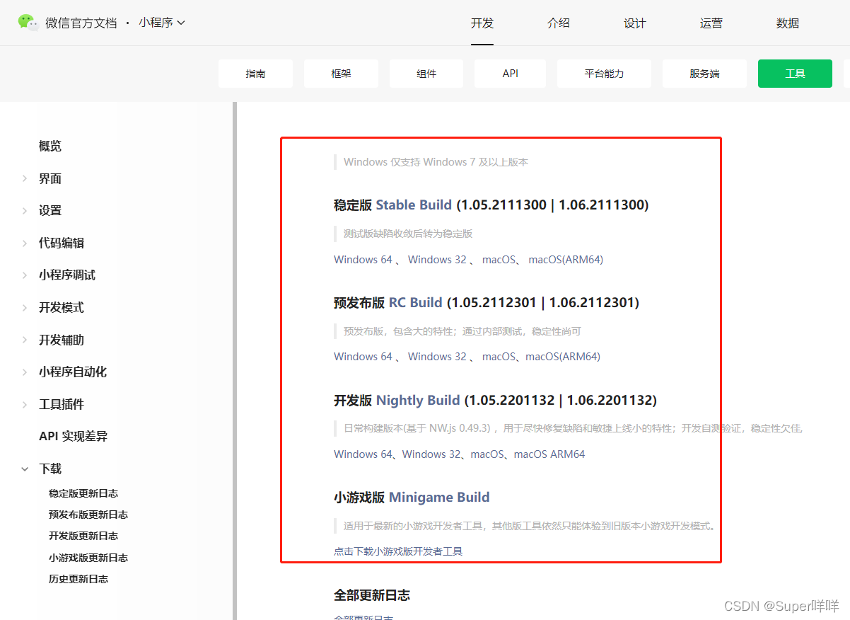Expand the 界面 sidebar chevron
Image resolution: width=850 pixels, height=620 pixels.
(x=24, y=178)
